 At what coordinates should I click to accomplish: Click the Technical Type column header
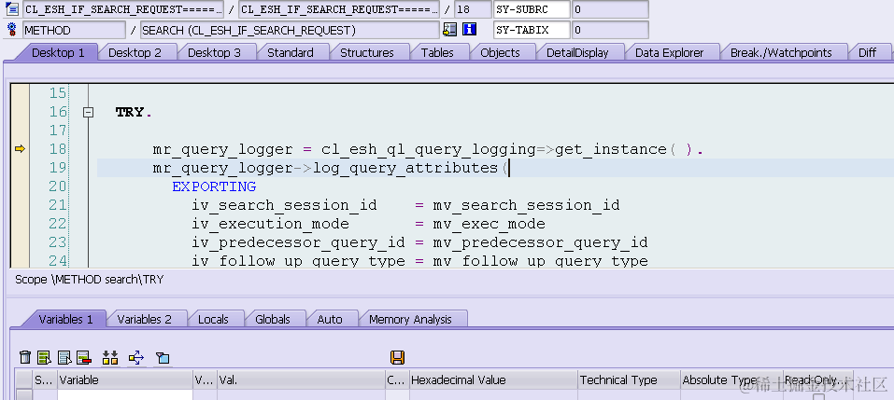pyautogui.click(x=630, y=380)
